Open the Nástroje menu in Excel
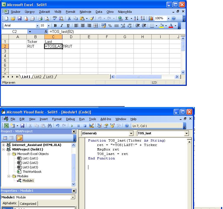Screen dimensions: 223x209 [85, 12]
